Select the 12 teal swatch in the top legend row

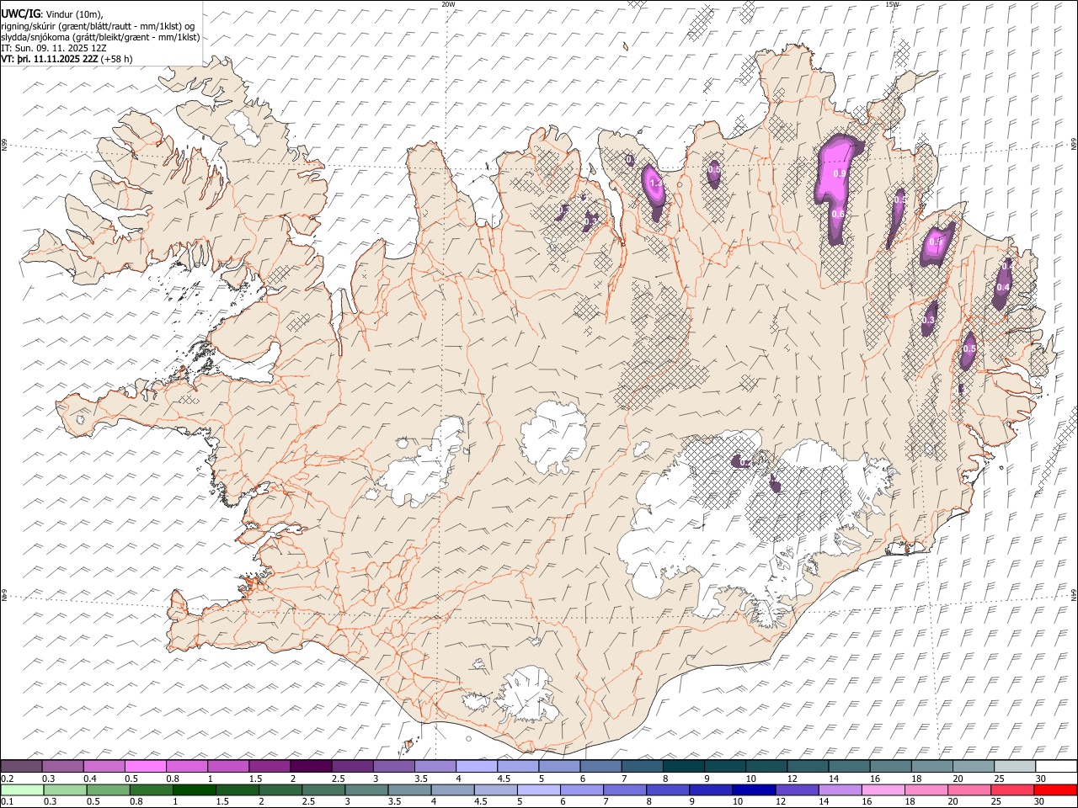807,767
